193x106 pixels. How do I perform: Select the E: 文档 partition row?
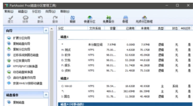tap(125, 60)
